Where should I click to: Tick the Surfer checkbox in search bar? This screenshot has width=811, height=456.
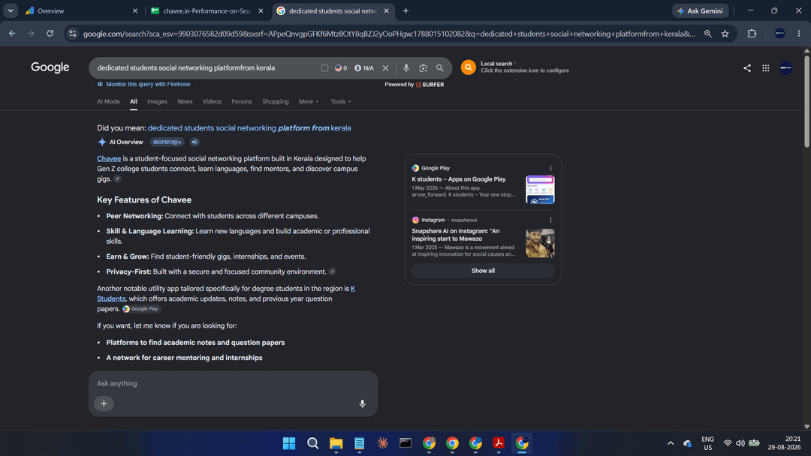point(324,68)
